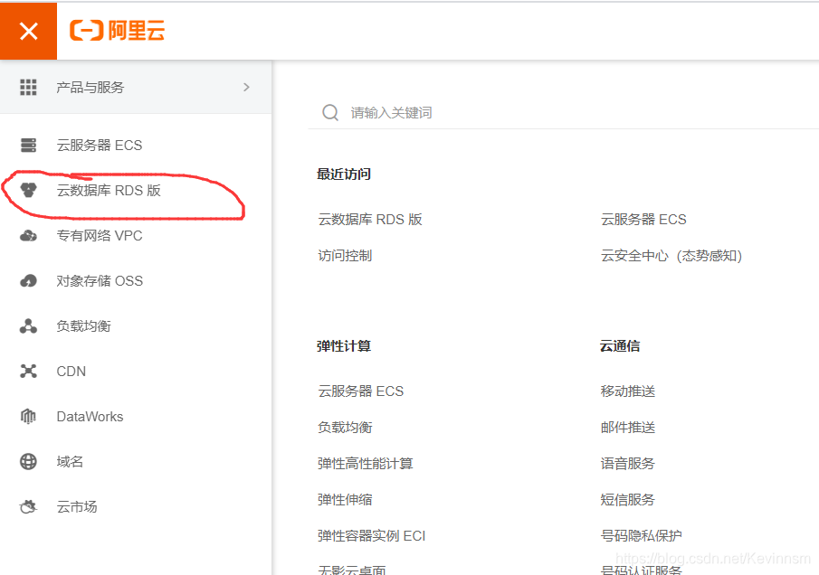Image resolution: width=819 pixels, height=575 pixels.
Task: Expand the 产品与服务 chevron arrow
Action: coord(246,87)
